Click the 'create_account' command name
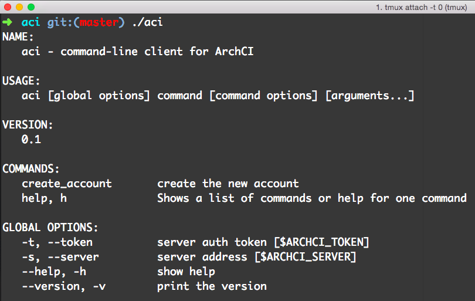The width and height of the screenshot is (475, 301). [67, 184]
